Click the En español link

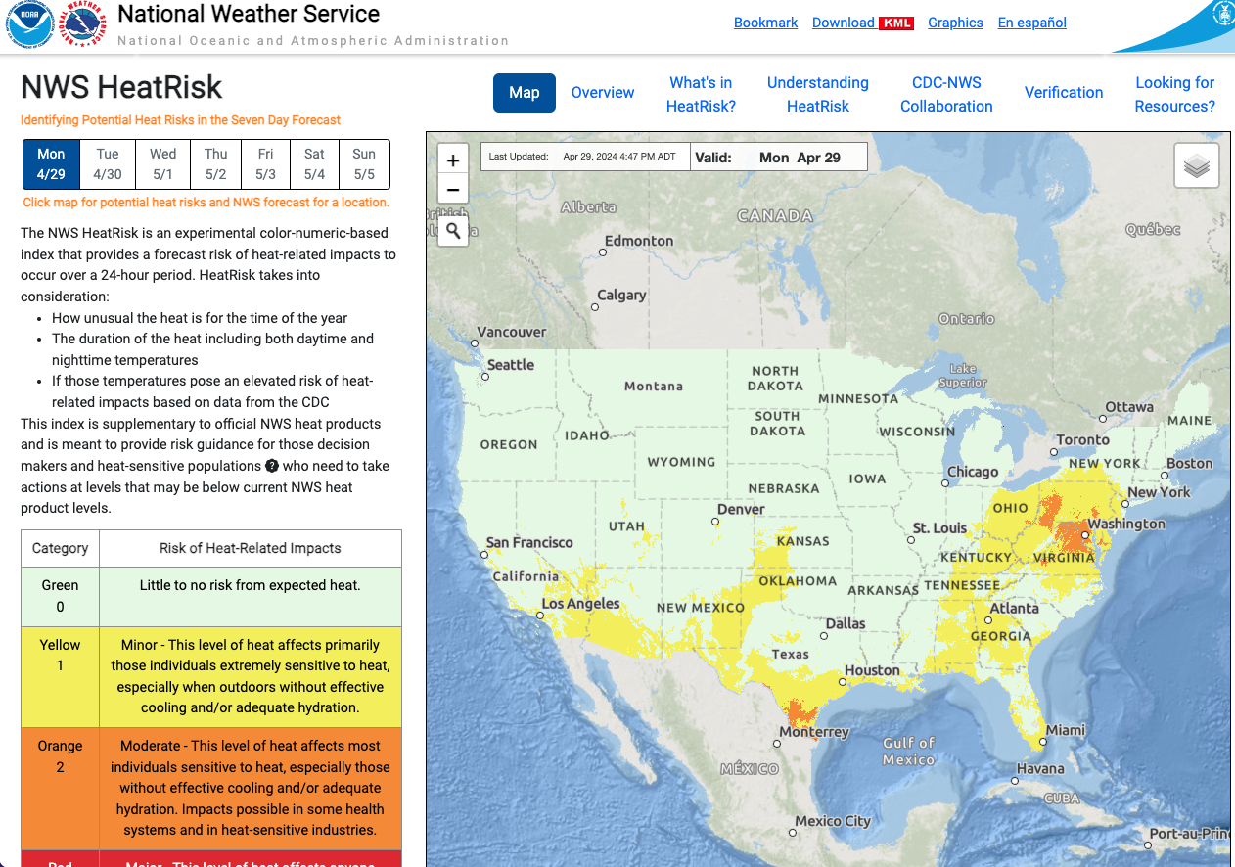(x=1032, y=23)
